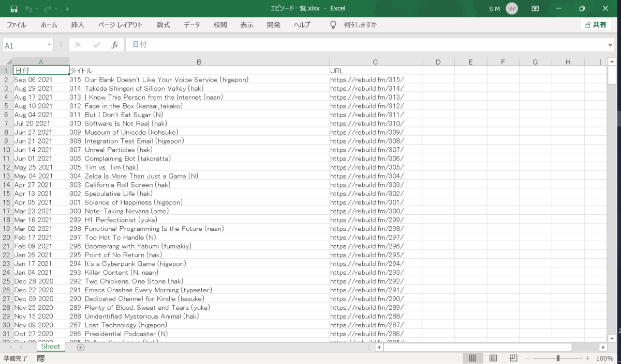Screen dimensions: 621x364
Task: Expand the formula bar chevron
Action: 611,45
